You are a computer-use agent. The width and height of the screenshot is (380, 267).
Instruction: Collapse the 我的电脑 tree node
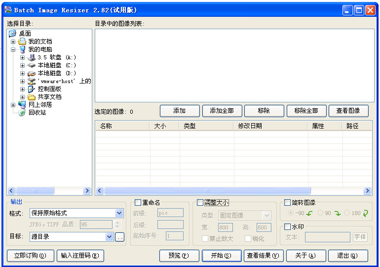13,50
